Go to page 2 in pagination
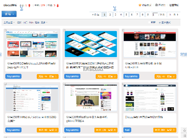Image resolution: width=187 pixels, height=138 pixels. (110, 15)
